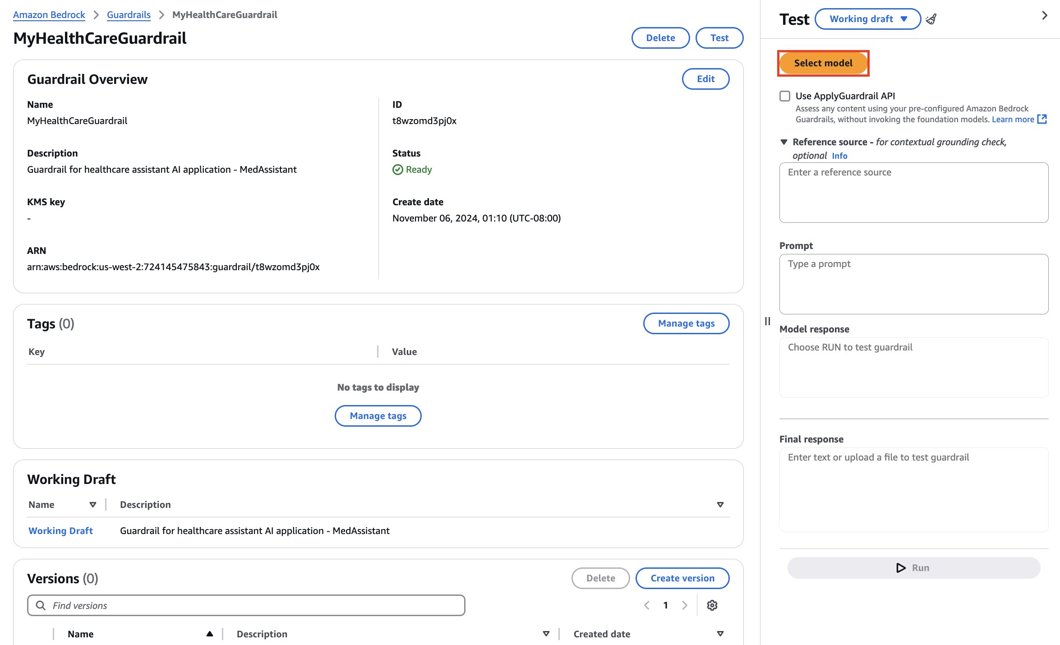Go to next versions page
This screenshot has height=645, width=1060.
pyautogui.click(x=685, y=605)
